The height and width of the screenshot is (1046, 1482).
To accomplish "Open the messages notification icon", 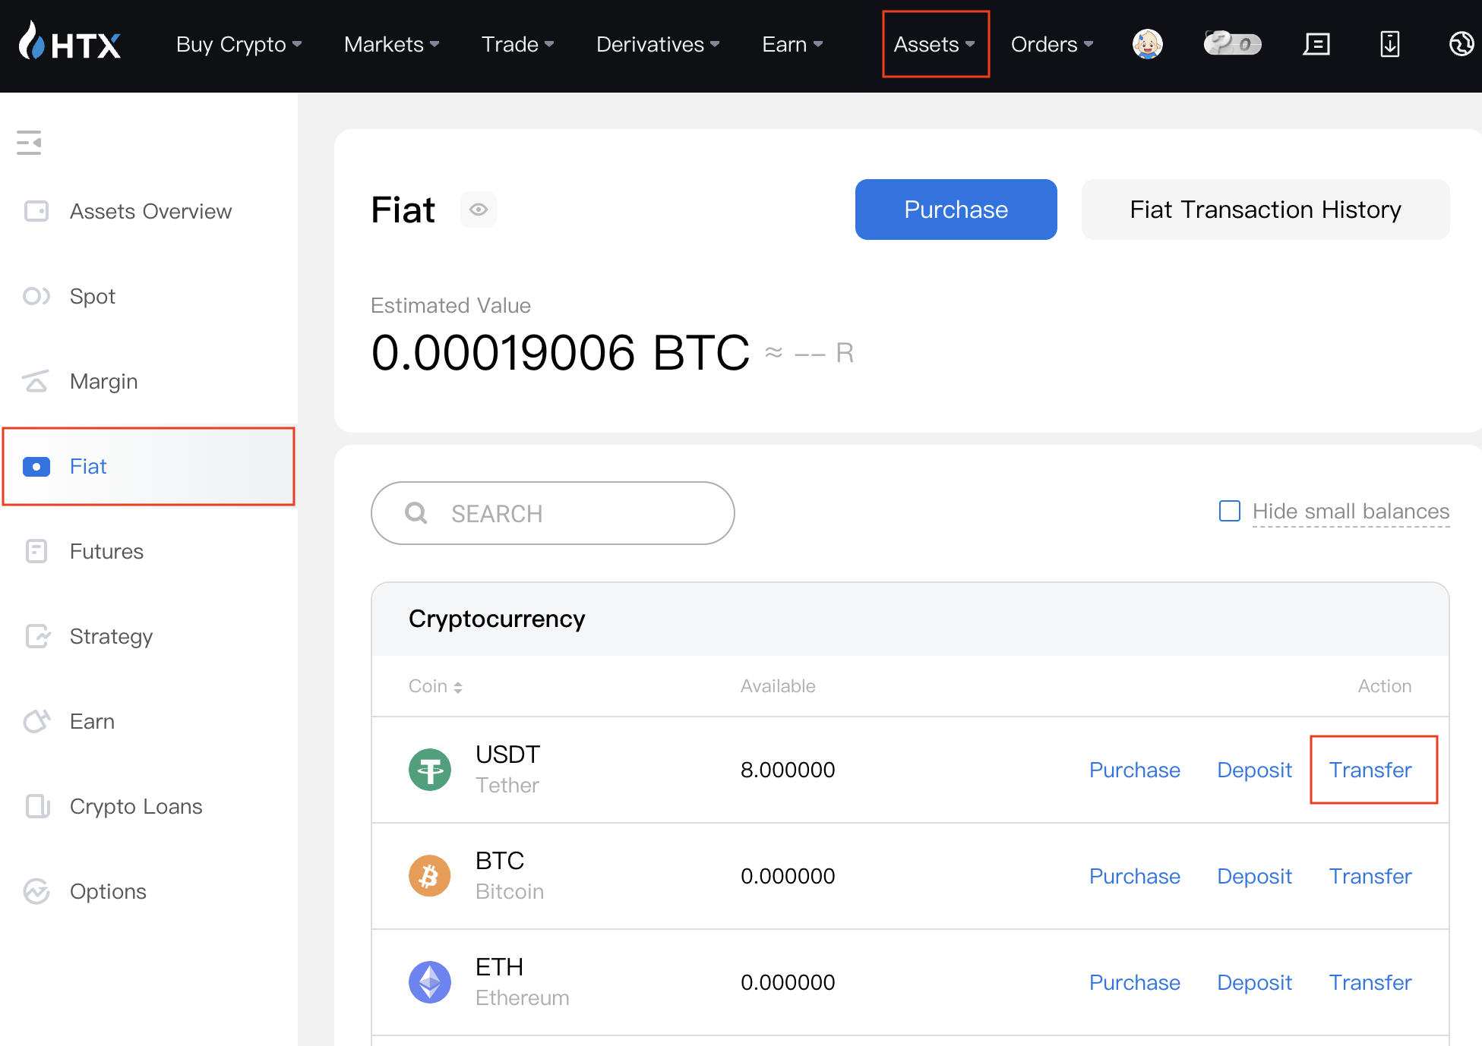I will (x=1316, y=44).
